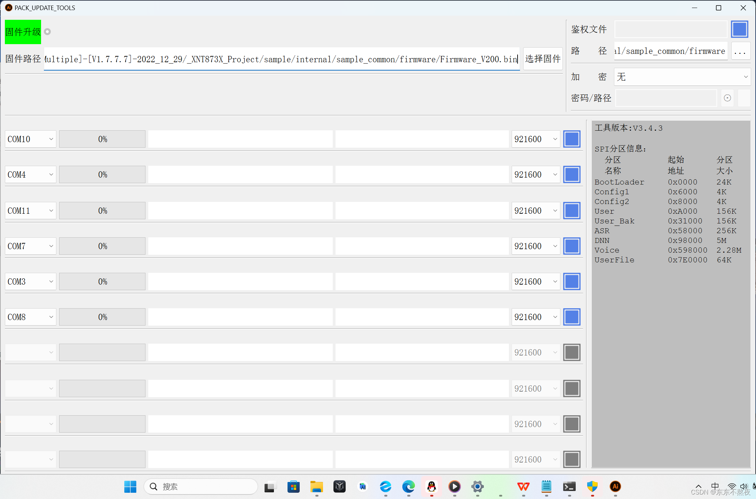756x499 pixels.
Task: Click the blue square button for COM10
Action: click(x=572, y=139)
